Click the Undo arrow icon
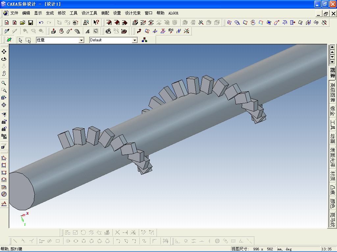This screenshot has height=252, width=337. click(41, 22)
